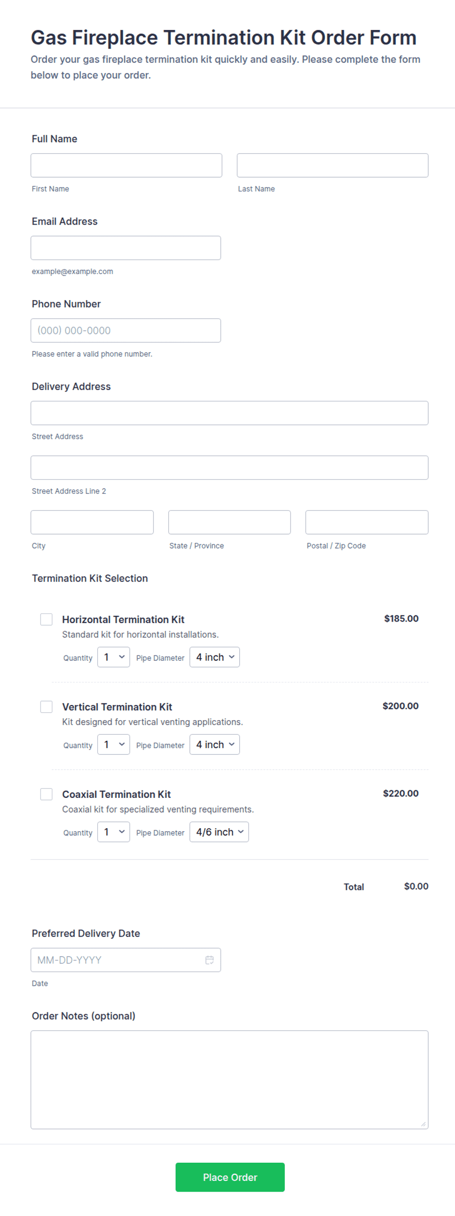Viewport: 455px width, 1216px height.
Task: Click the Email Address field
Action: (x=126, y=248)
